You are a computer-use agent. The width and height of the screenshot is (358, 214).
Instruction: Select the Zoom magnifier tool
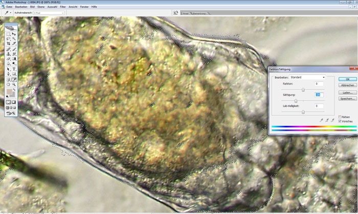[x=14, y=85]
